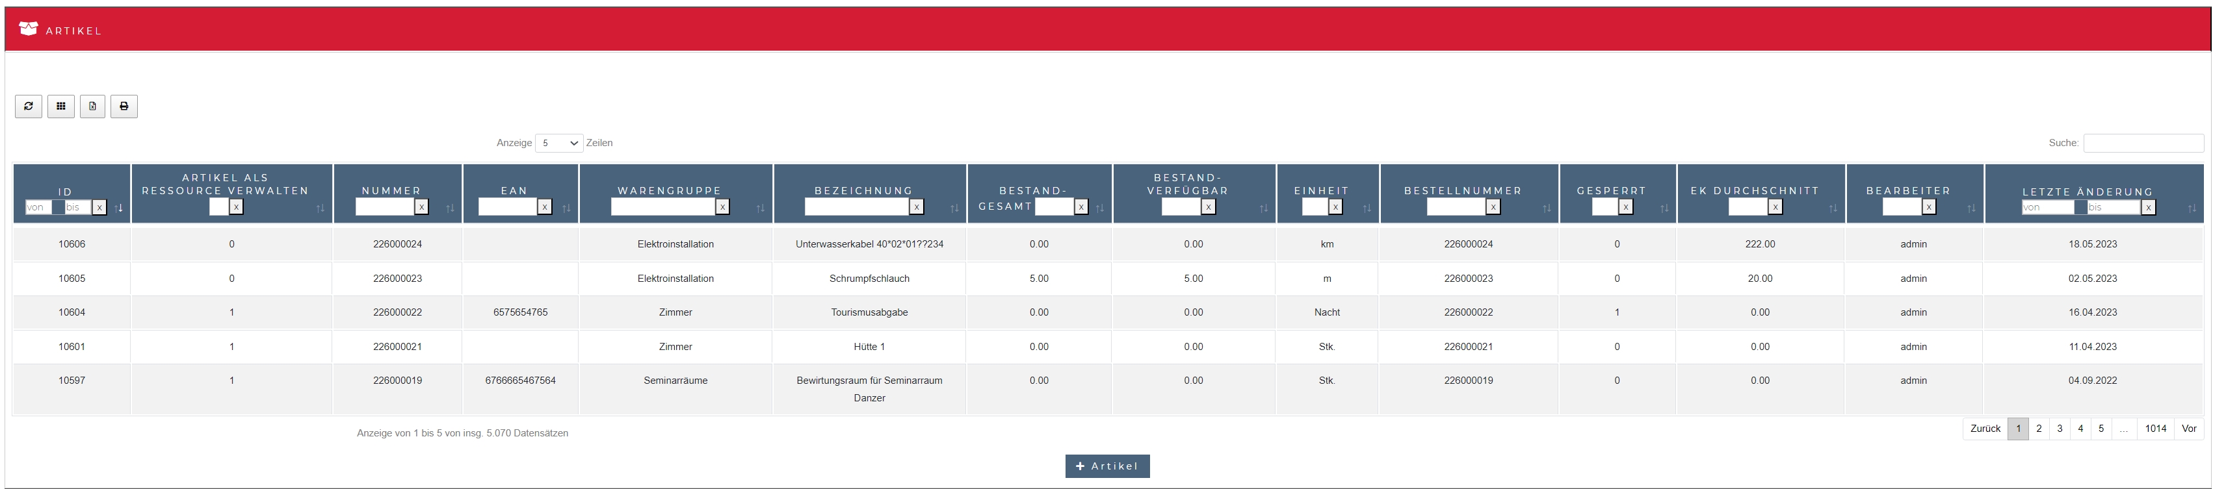Click the Bestellnummer filter input
The image size is (2226, 489).
(x=1456, y=207)
